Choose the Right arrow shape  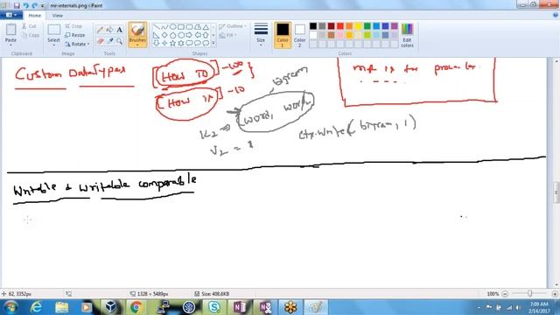click(189, 35)
